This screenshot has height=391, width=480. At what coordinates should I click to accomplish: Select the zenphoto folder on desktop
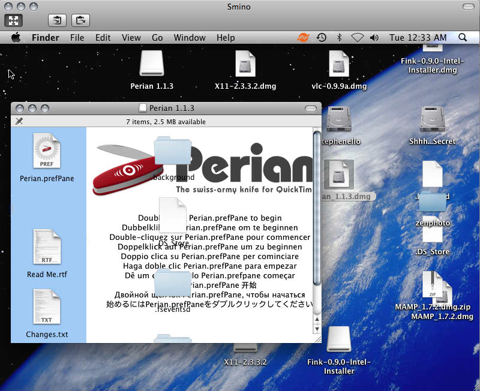coord(432,202)
